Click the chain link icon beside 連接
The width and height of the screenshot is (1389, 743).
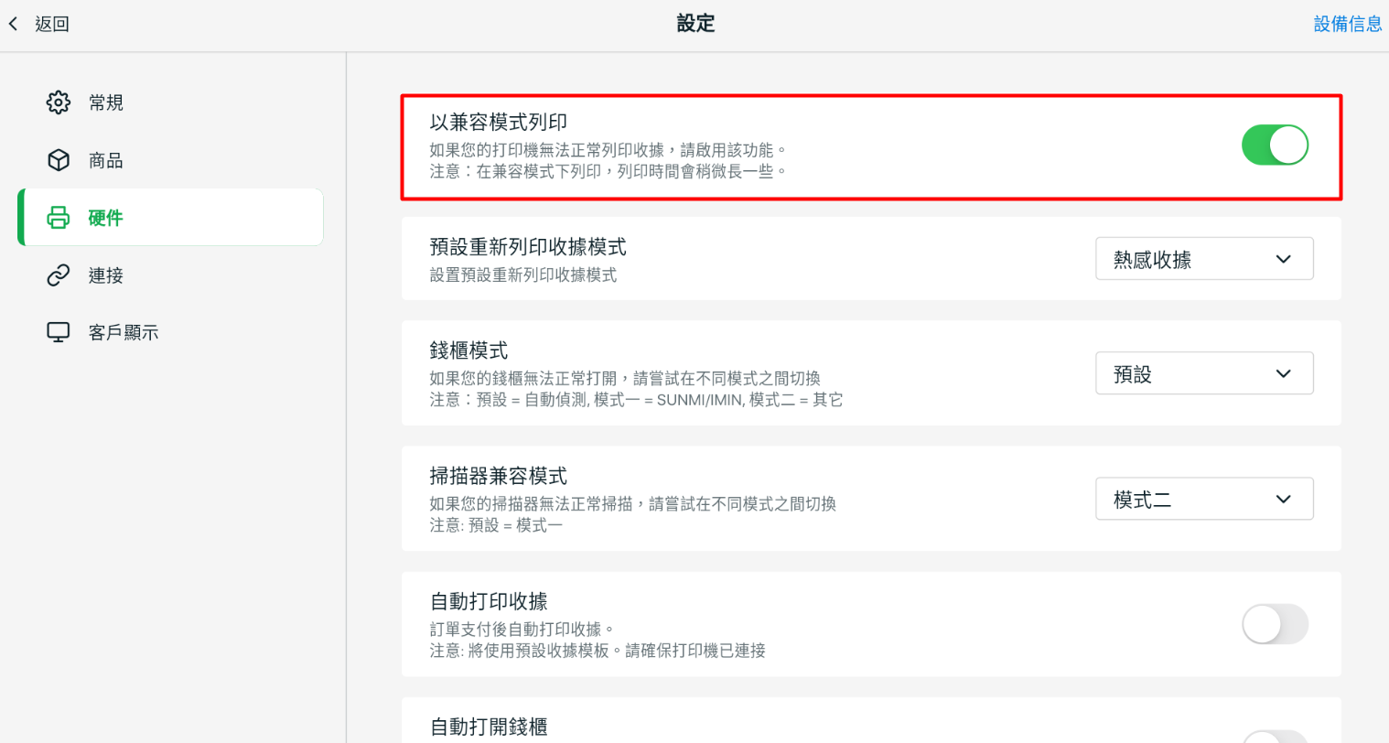click(59, 275)
